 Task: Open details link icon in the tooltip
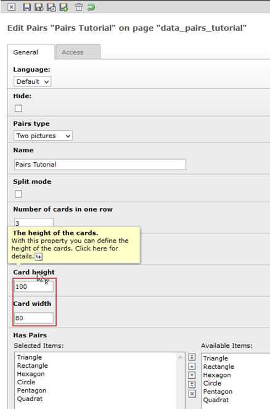click(39, 257)
